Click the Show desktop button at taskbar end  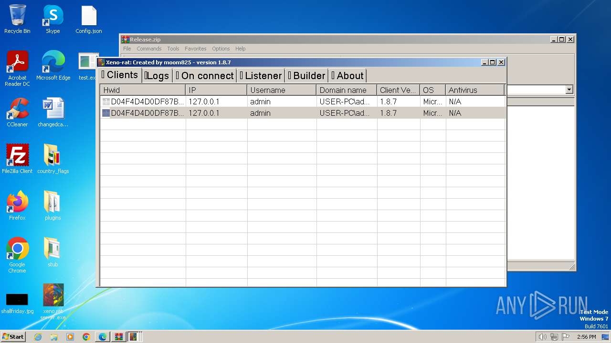(605, 337)
